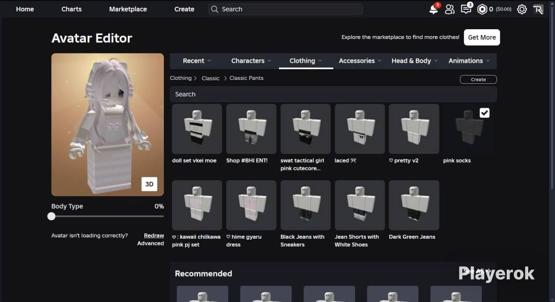Click the Classic breadcrumb link
Image resolution: width=555 pixels, height=302 pixels.
[211, 78]
